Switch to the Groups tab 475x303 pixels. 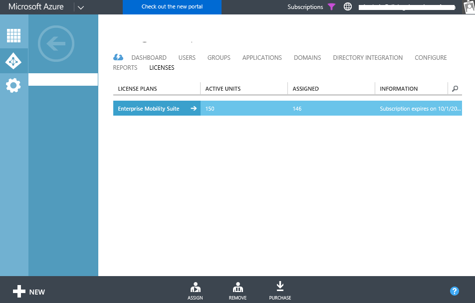[219, 57]
